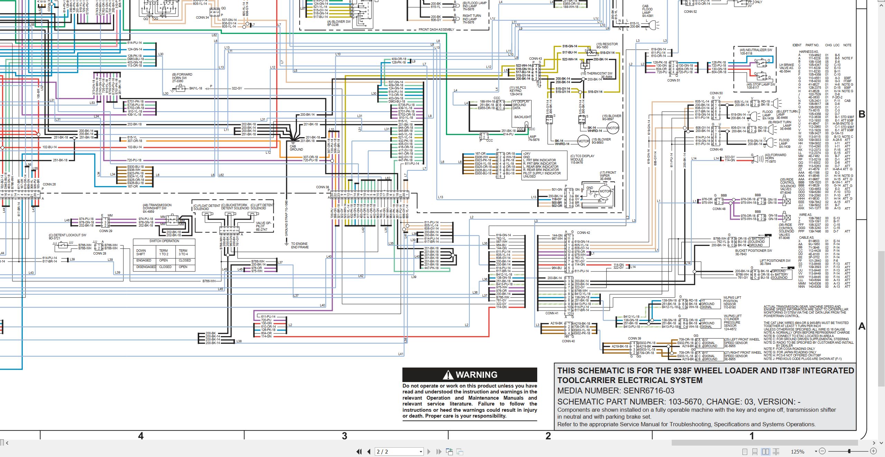
Task: Open the zoom level dropdown arrow
Action: click(816, 451)
